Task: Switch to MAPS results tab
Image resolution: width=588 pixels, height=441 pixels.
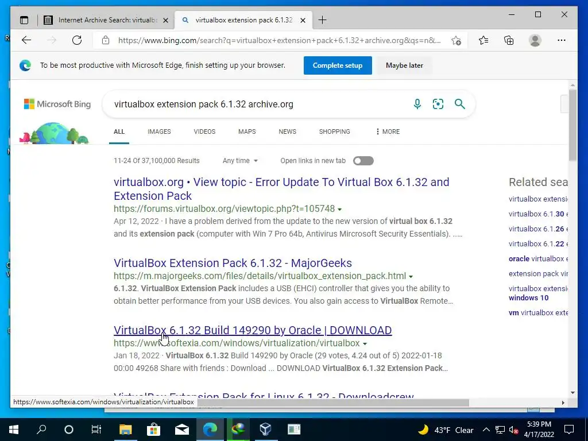Action: coord(247,131)
